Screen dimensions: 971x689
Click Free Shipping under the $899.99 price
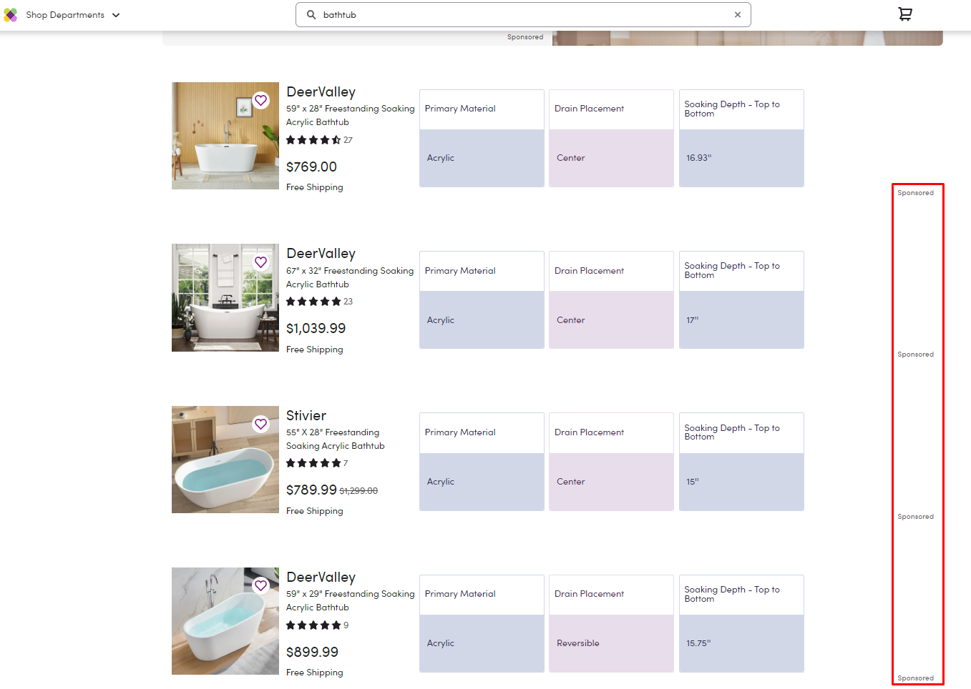(x=315, y=673)
